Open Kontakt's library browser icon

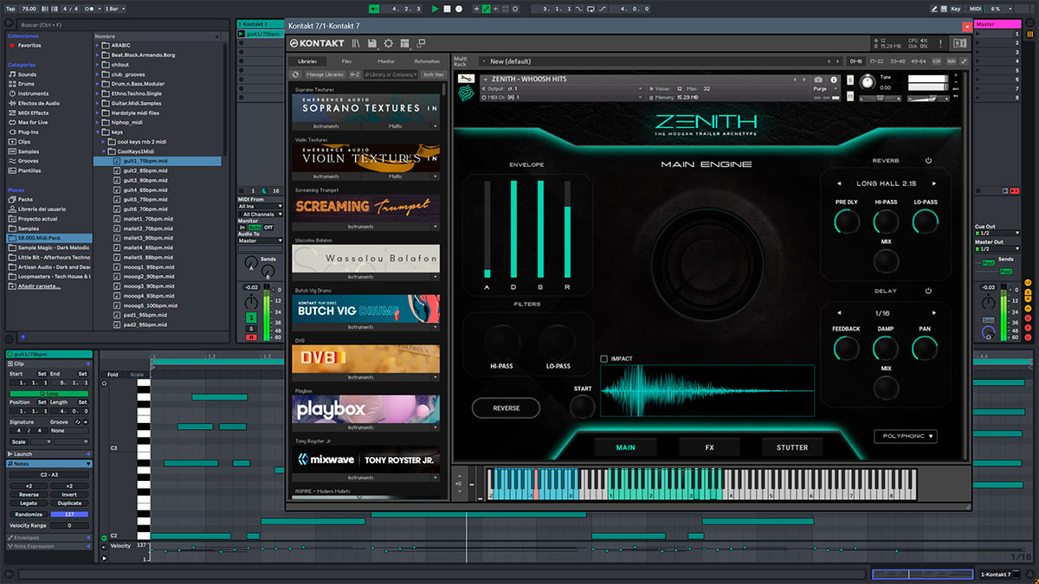(x=356, y=43)
